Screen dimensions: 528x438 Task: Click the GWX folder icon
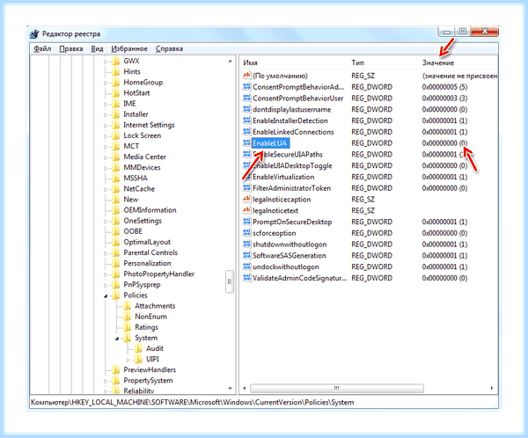pyautogui.click(x=116, y=61)
